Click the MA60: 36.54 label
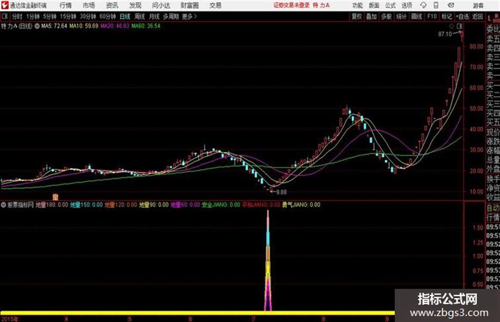This screenshot has width=500, height=322. 146,26
